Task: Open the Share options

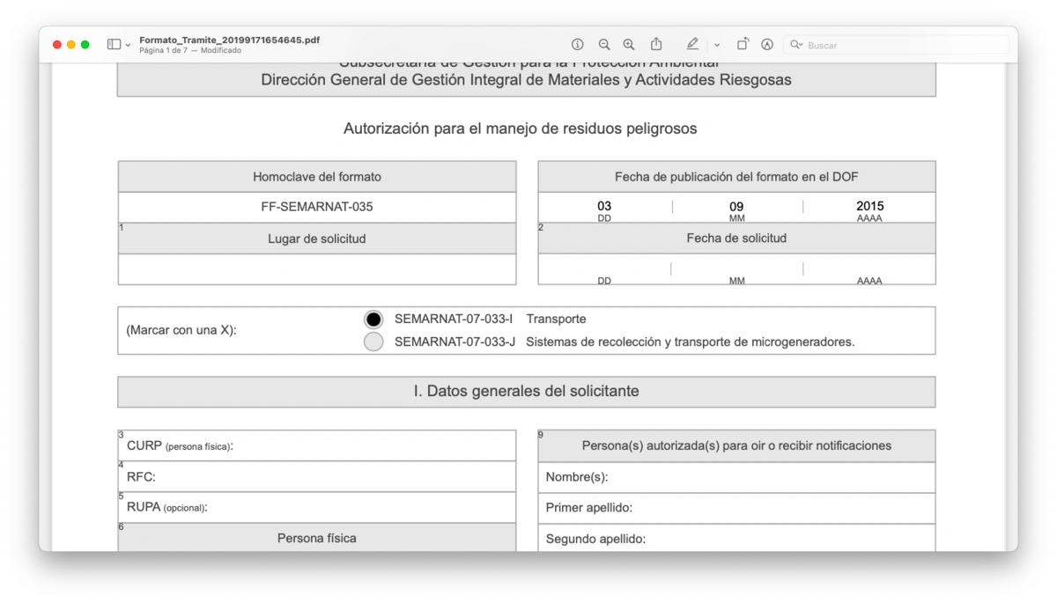Action: click(x=656, y=44)
